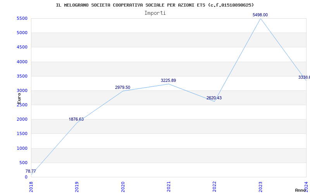
Task: Click the y-axis tick 3500
Action: coord(22,76)
